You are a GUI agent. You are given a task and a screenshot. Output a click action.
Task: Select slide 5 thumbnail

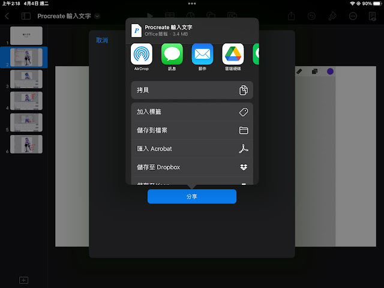click(26, 122)
